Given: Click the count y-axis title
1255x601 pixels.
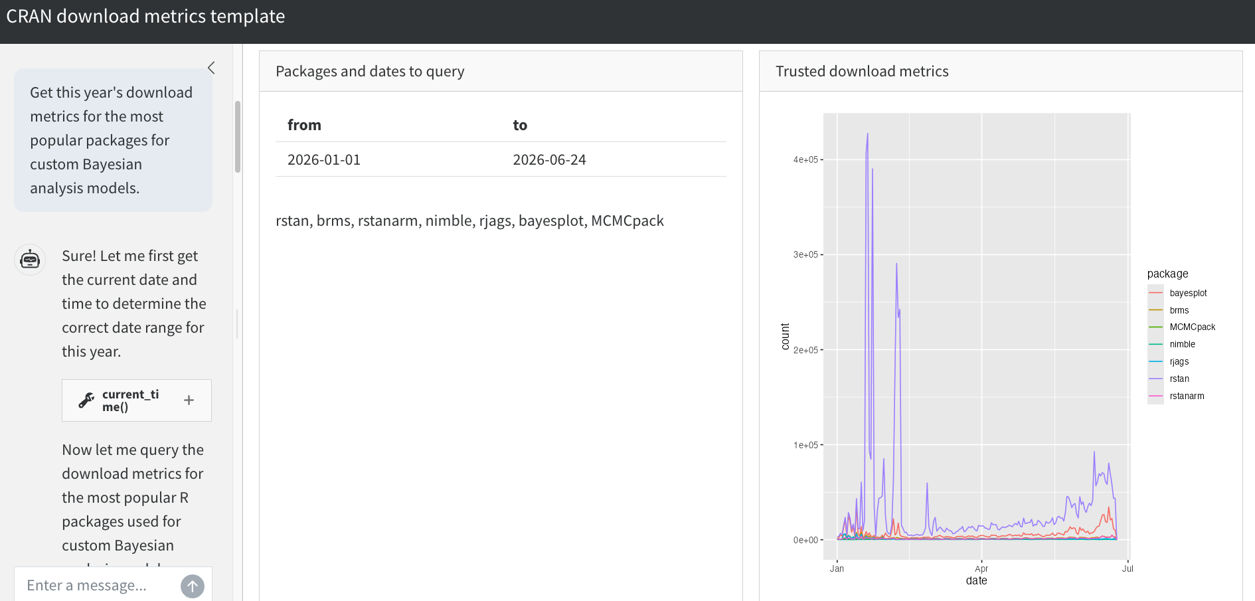Looking at the screenshot, I should click(x=785, y=337).
